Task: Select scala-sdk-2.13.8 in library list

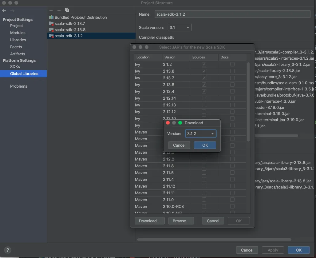Action: point(70,30)
